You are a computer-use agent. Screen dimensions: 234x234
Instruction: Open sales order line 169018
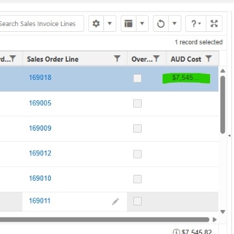[x=40, y=77]
